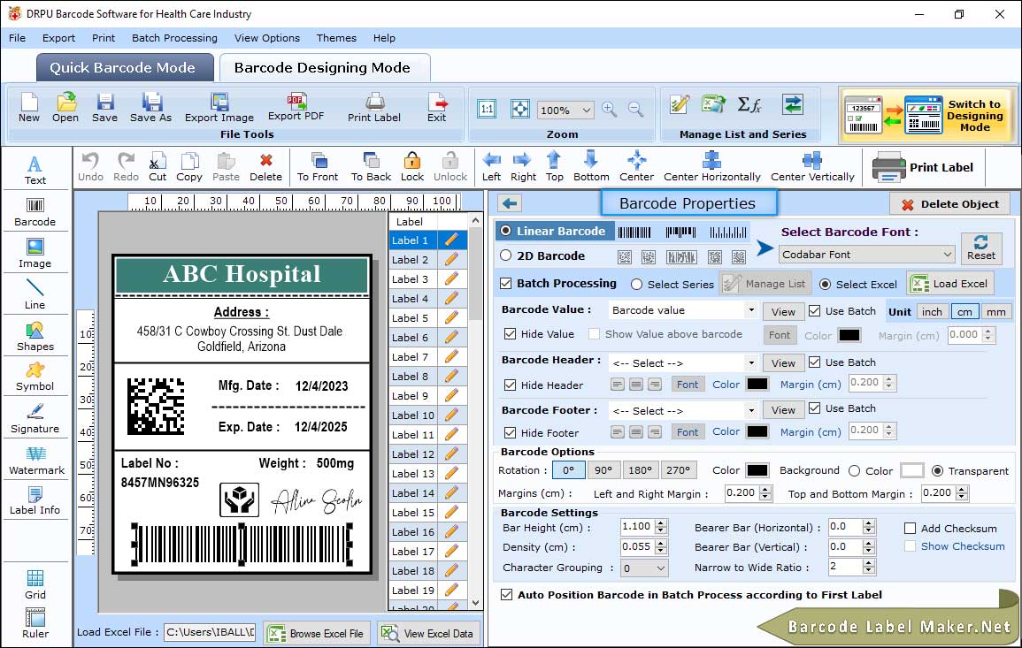Send object To Back
This screenshot has width=1022, height=648.
[371, 167]
